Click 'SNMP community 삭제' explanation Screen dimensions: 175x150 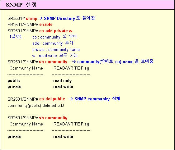pos(97,99)
